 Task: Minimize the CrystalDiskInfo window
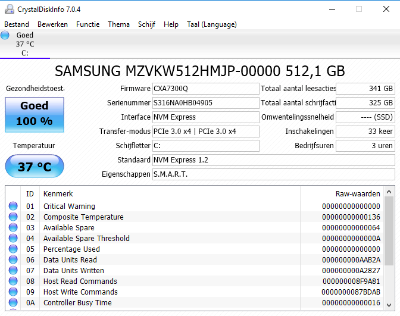[x=332, y=9]
